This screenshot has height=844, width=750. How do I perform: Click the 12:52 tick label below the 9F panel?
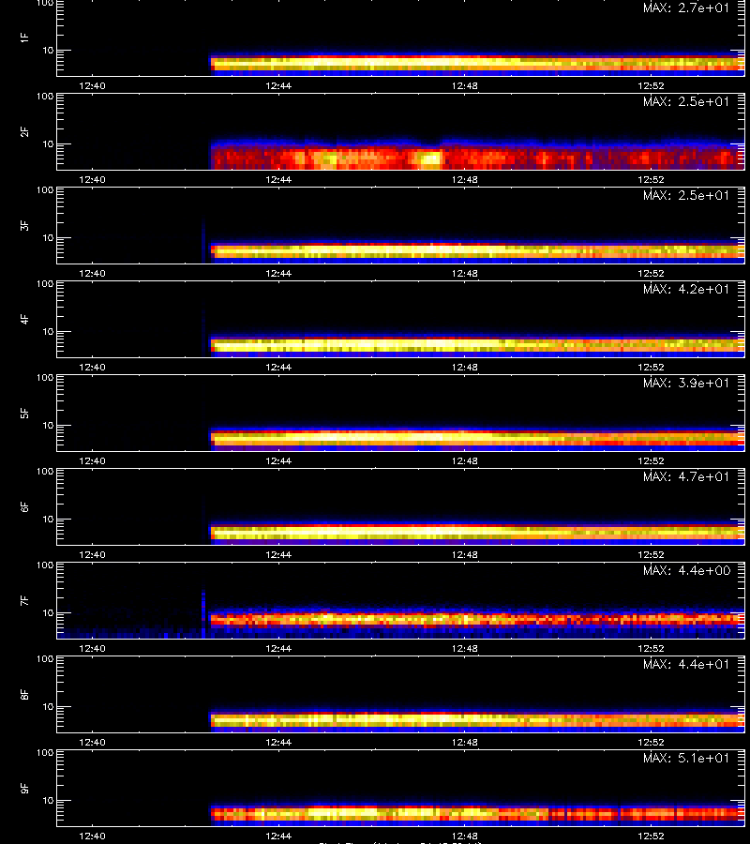[x=651, y=836]
